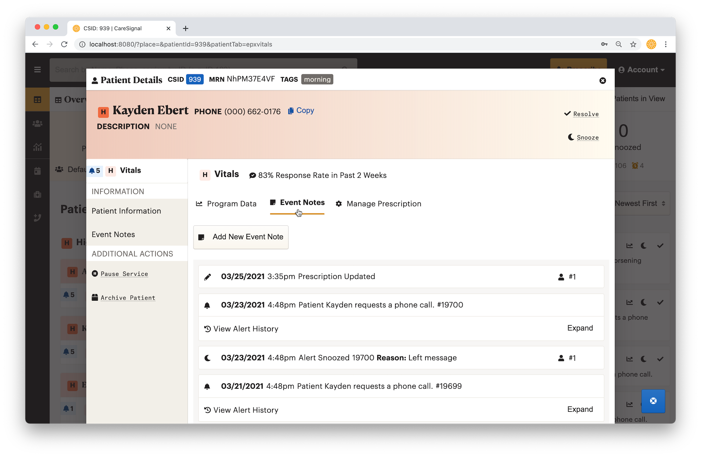Image resolution: width=701 pixels, height=457 pixels.
Task: Open phone icon in left navigation
Action: coord(38,218)
